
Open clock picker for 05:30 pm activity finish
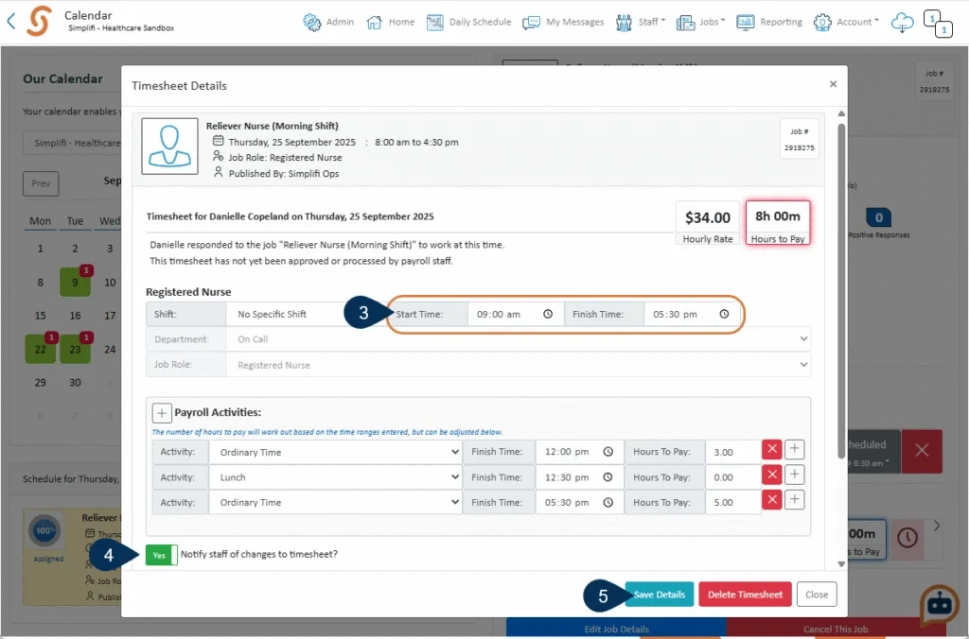pyautogui.click(x=608, y=503)
